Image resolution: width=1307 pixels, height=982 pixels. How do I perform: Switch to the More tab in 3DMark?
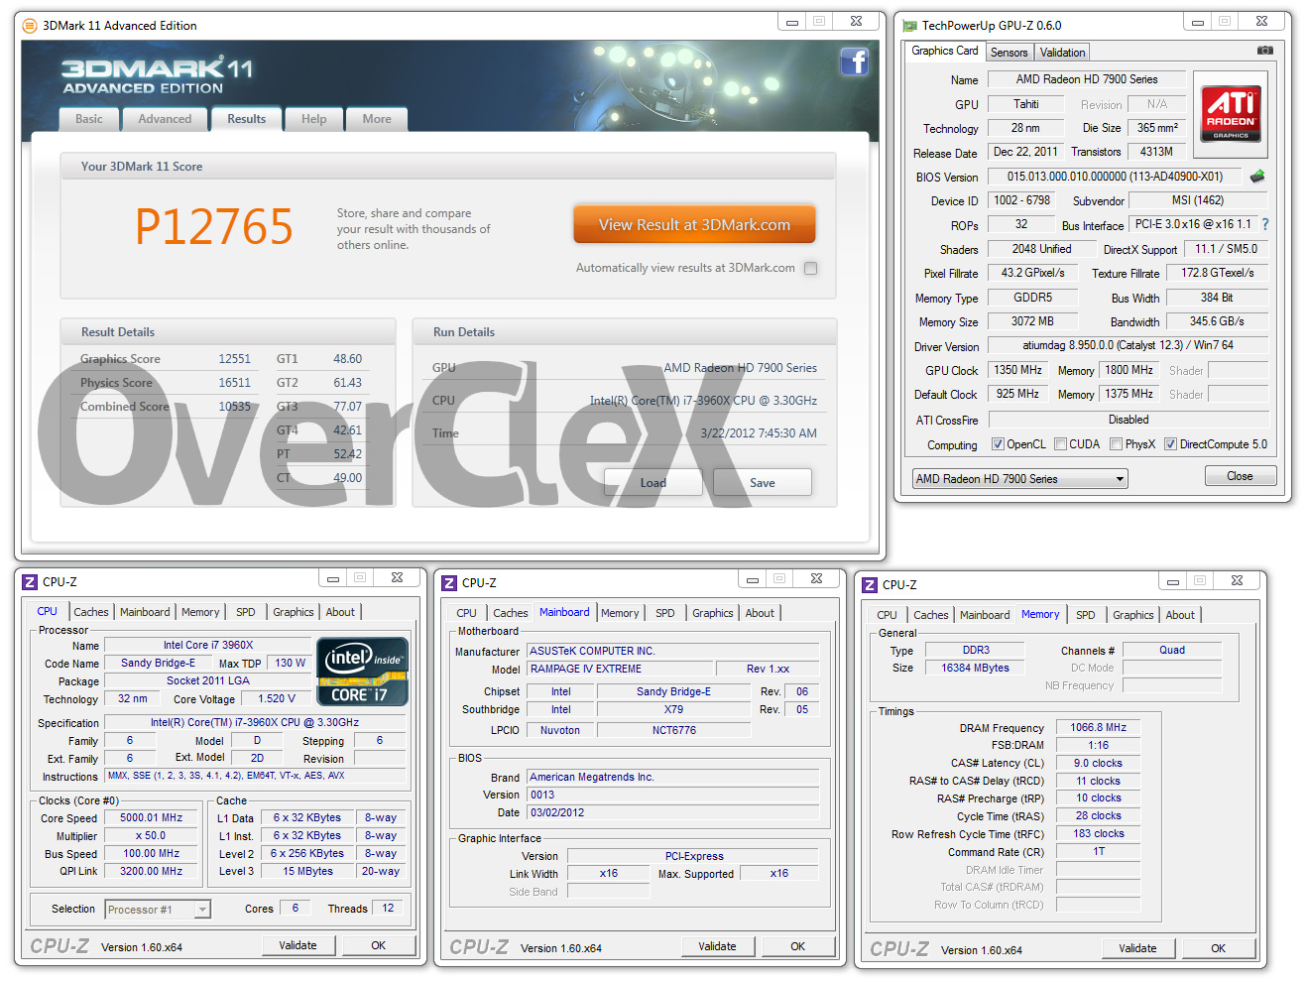click(377, 119)
